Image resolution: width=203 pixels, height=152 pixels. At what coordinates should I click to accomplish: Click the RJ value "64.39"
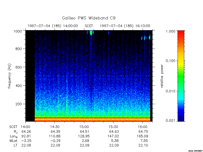click(55, 131)
